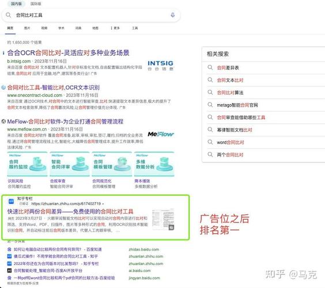This screenshot has width=325, height=288.
Task: Open 一种pdf和word合同比较 百度经验 link
Action: click(65, 278)
